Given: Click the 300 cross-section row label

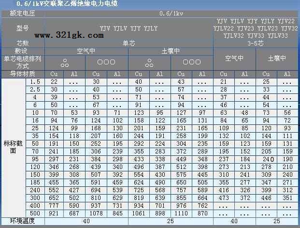Looking at the screenshot, I should (35, 198).
